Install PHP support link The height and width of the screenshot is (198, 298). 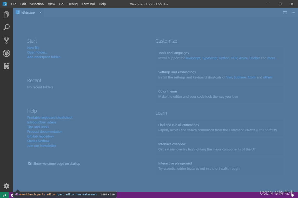[x=234, y=58]
